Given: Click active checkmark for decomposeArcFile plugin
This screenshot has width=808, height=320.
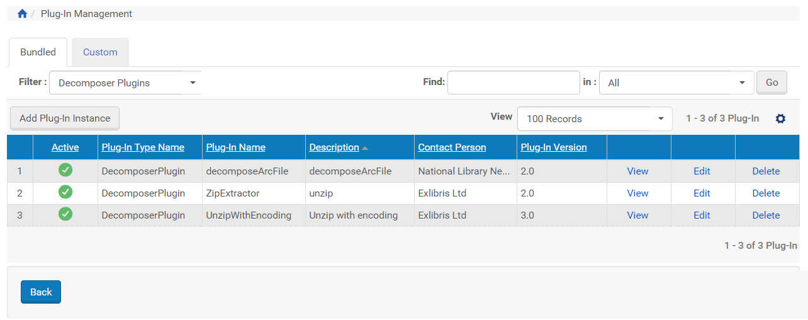Looking at the screenshot, I should pos(65,170).
